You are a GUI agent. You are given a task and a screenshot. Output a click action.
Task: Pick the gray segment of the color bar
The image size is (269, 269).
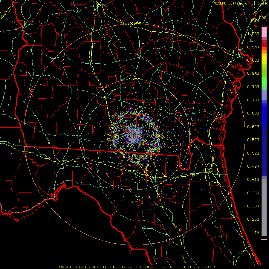pyautogui.click(x=264, y=208)
